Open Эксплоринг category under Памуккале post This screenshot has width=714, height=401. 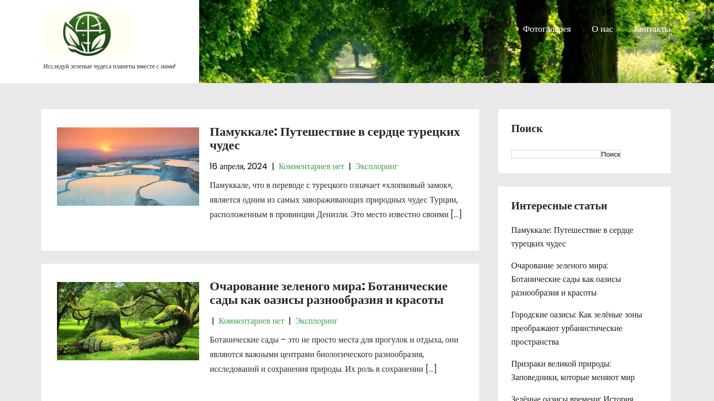(x=376, y=167)
